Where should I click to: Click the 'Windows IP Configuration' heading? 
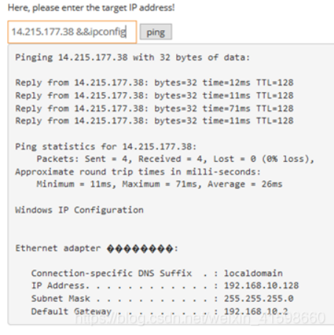[80, 211]
